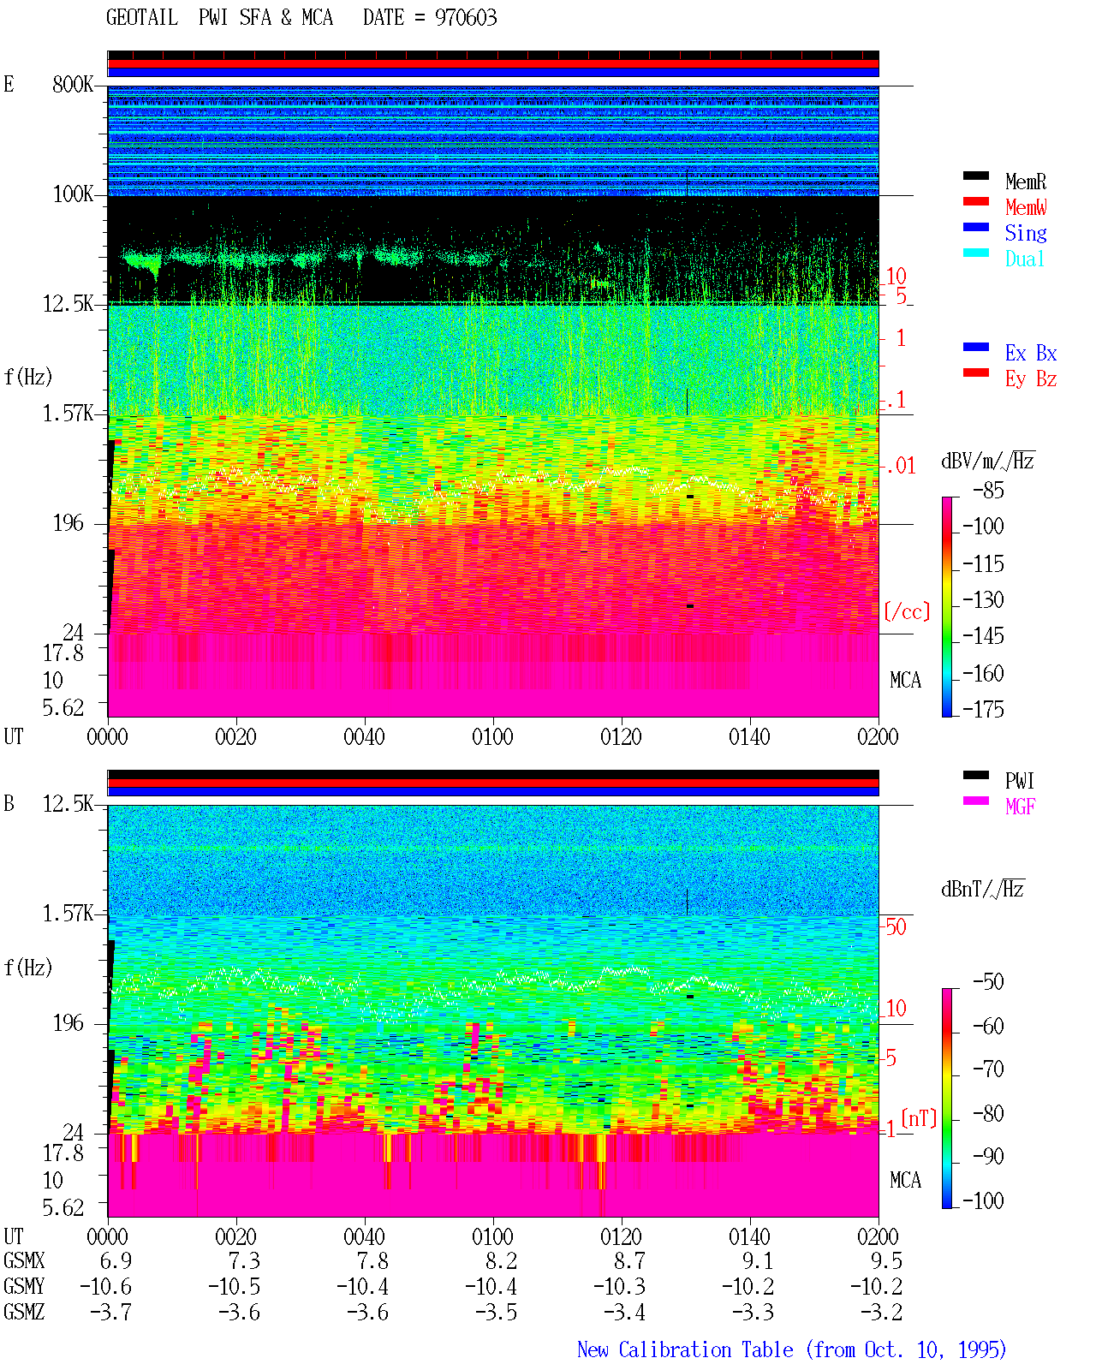Click the -80 color bar value
Image resolution: width=1096 pixels, height=1364 pixels.
pos(988,1114)
